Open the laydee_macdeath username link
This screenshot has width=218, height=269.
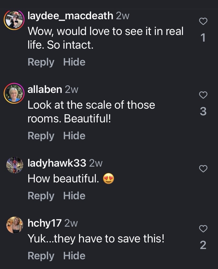tap(70, 16)
